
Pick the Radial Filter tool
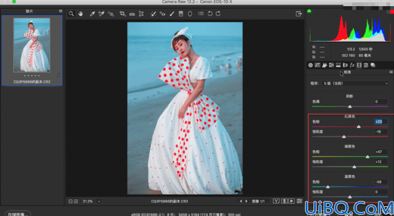(x=190, y=14)
